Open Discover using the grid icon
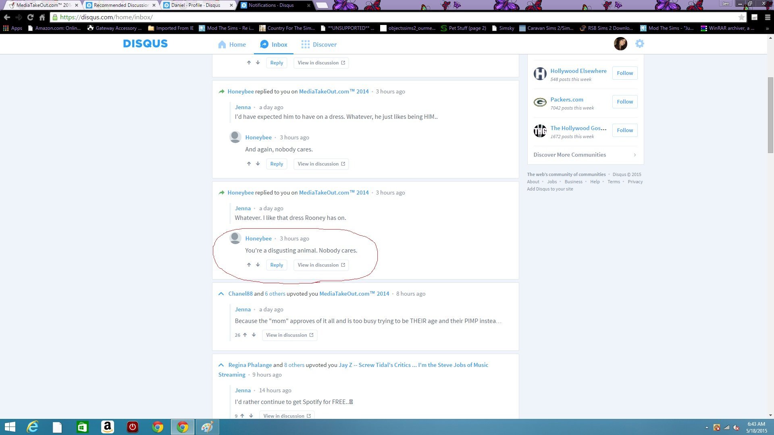Screen dimensions: 774x435 tap(306, 44)
